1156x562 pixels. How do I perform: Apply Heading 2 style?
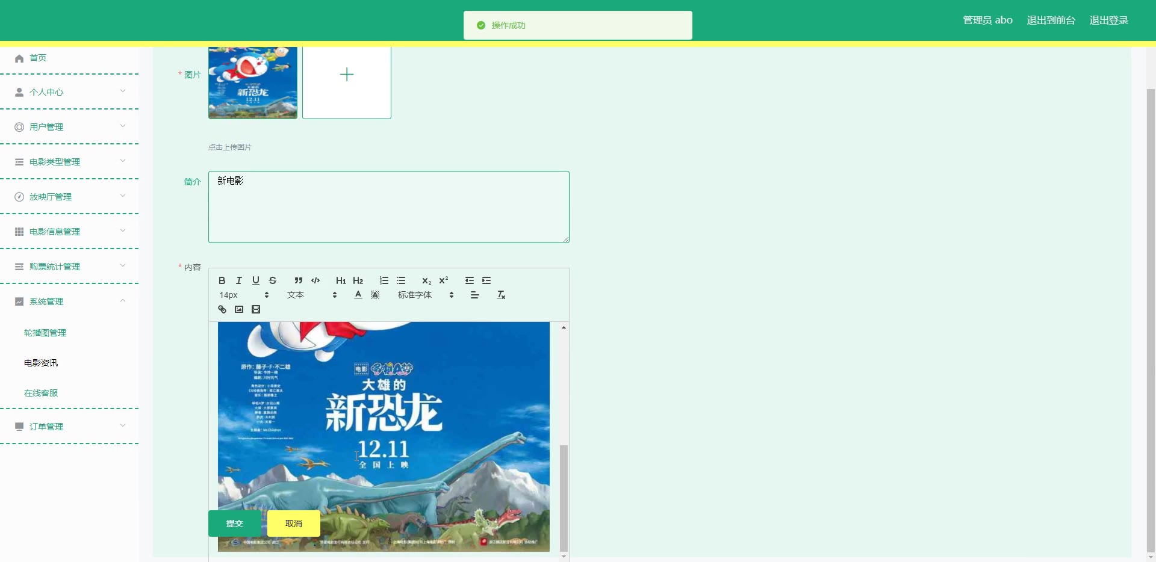[358, 280]
